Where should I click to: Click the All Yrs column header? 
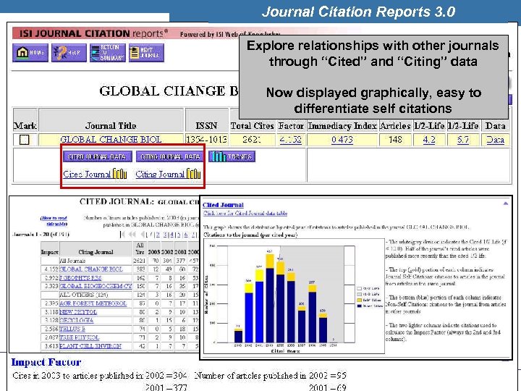(x=140, y=248)
